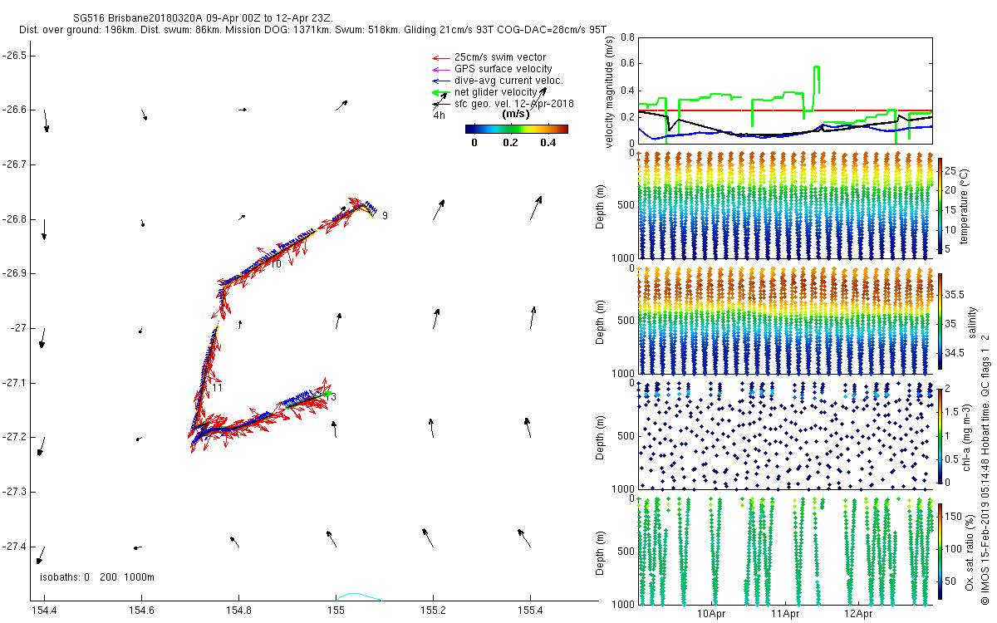
Task: Click the 10Apr date tick label
Action: (x=712, y=615)
